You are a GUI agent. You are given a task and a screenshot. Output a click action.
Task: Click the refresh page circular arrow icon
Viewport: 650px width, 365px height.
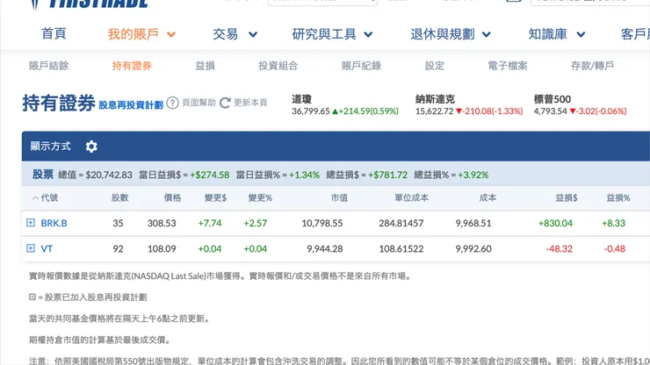click(x=225, y=103)
